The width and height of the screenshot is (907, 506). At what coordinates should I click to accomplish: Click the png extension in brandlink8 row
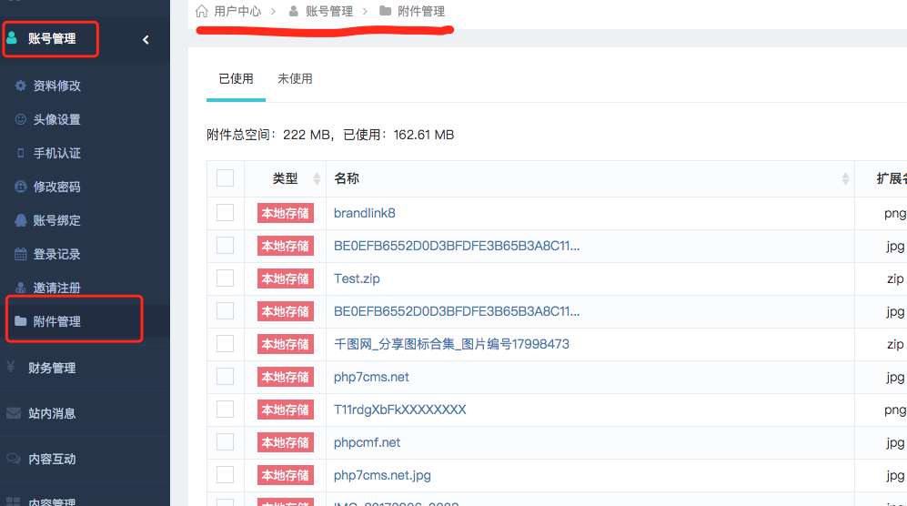tap(895, 213)
